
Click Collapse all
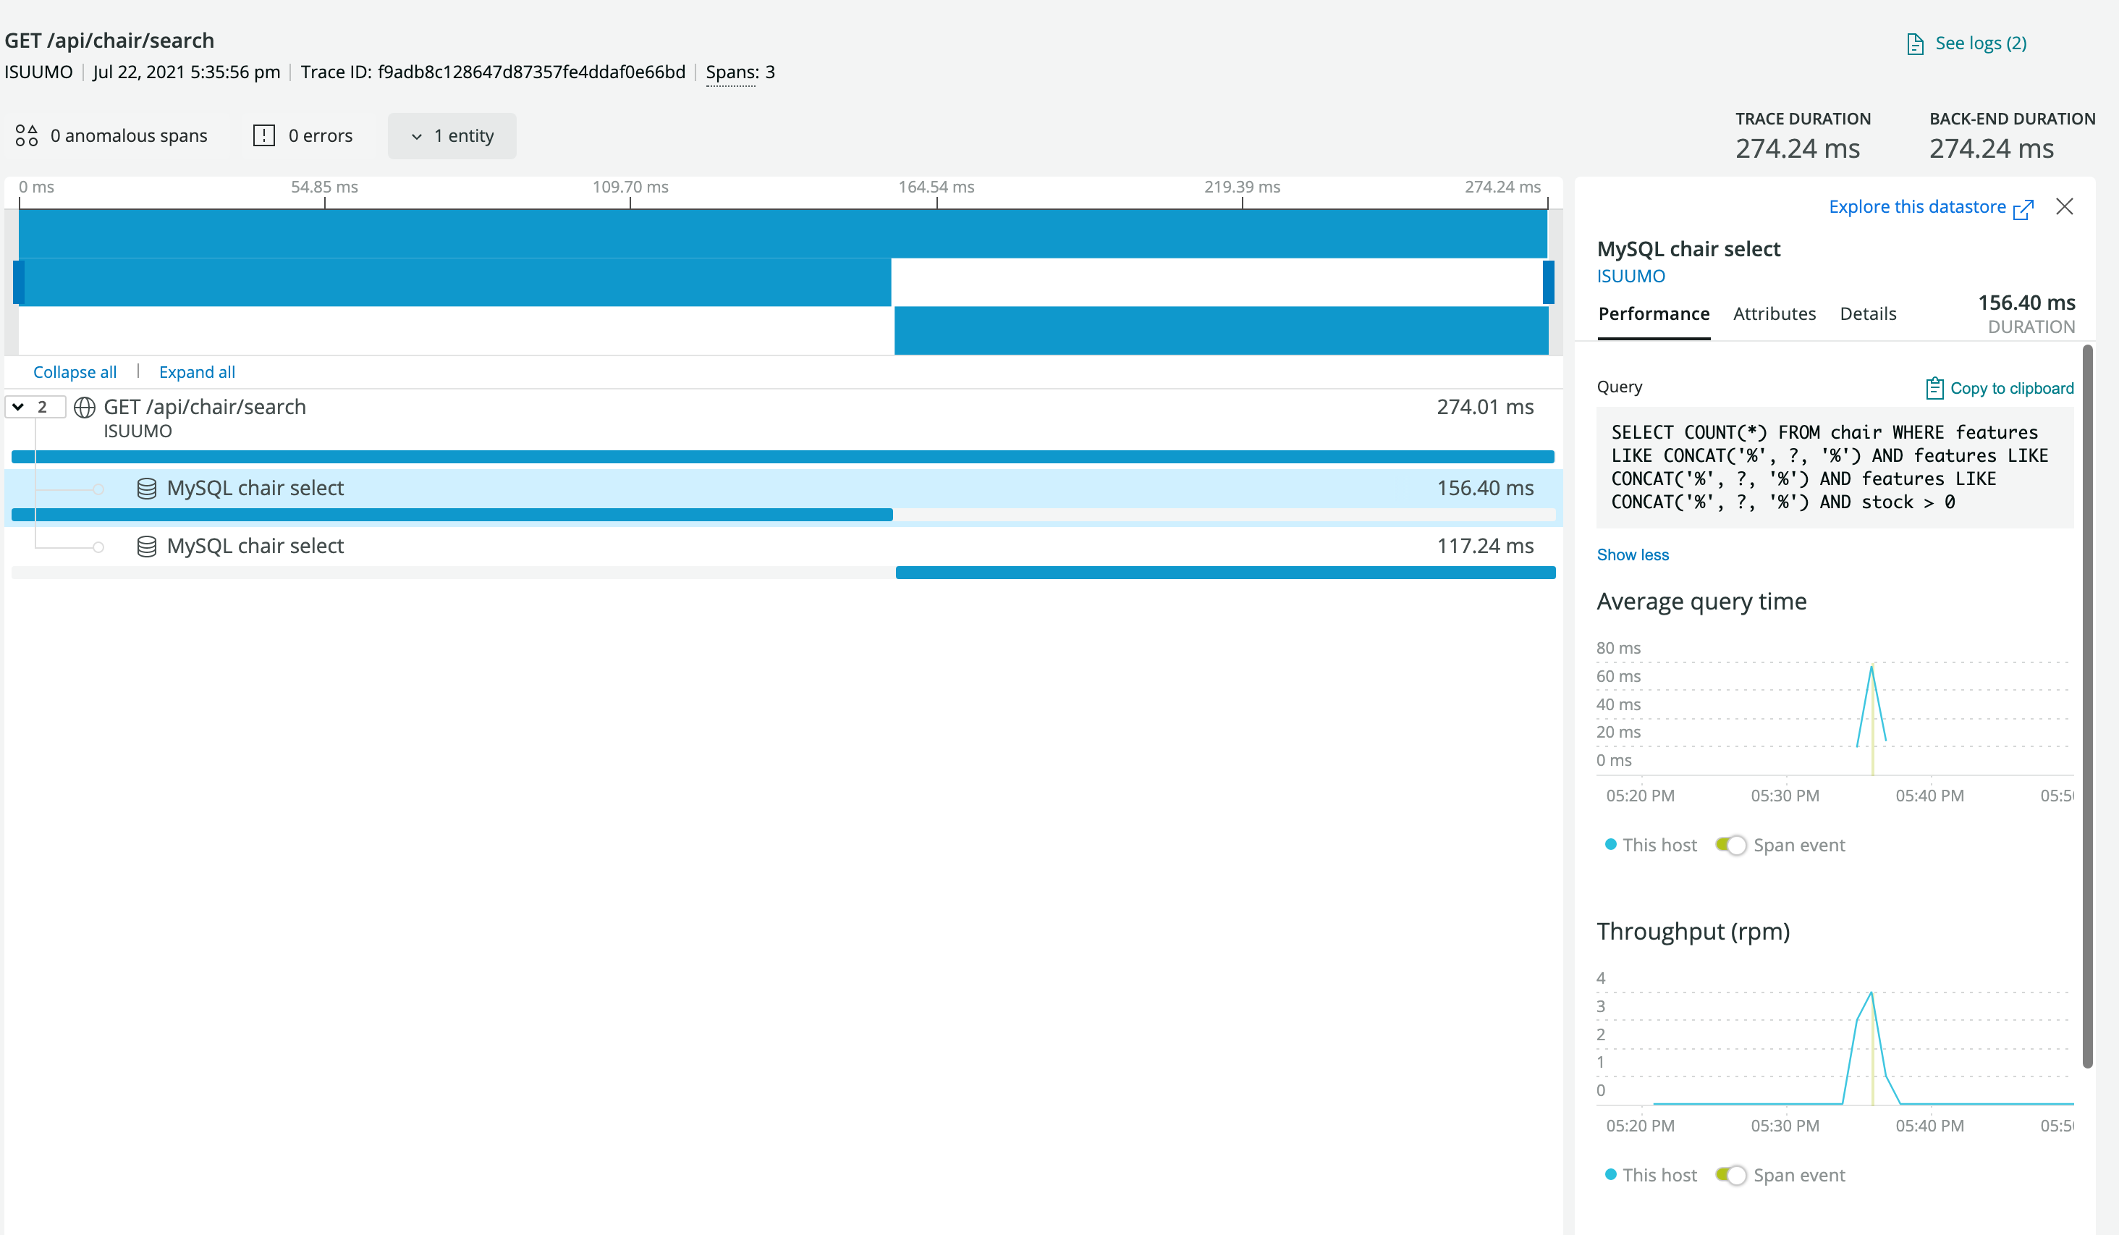click(75, 372)
